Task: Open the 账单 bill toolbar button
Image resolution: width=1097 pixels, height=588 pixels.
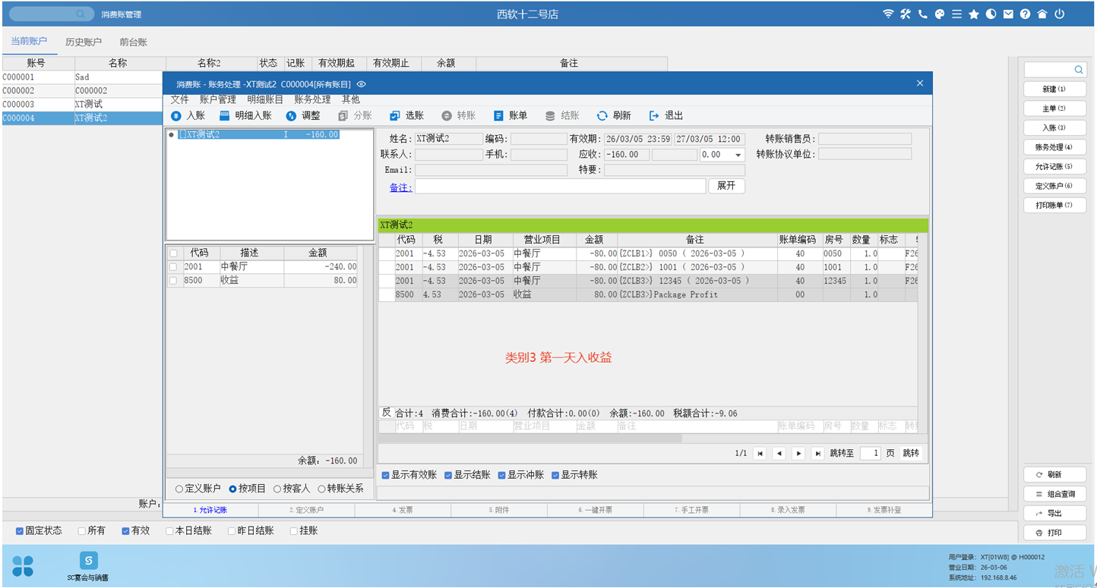Action: (x=511, y=116)
